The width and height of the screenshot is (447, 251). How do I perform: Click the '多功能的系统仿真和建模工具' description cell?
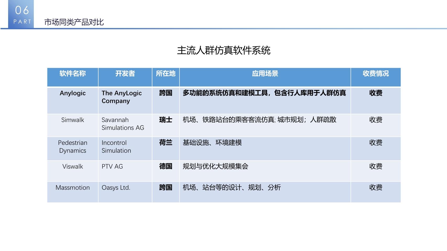click(265, 100)
